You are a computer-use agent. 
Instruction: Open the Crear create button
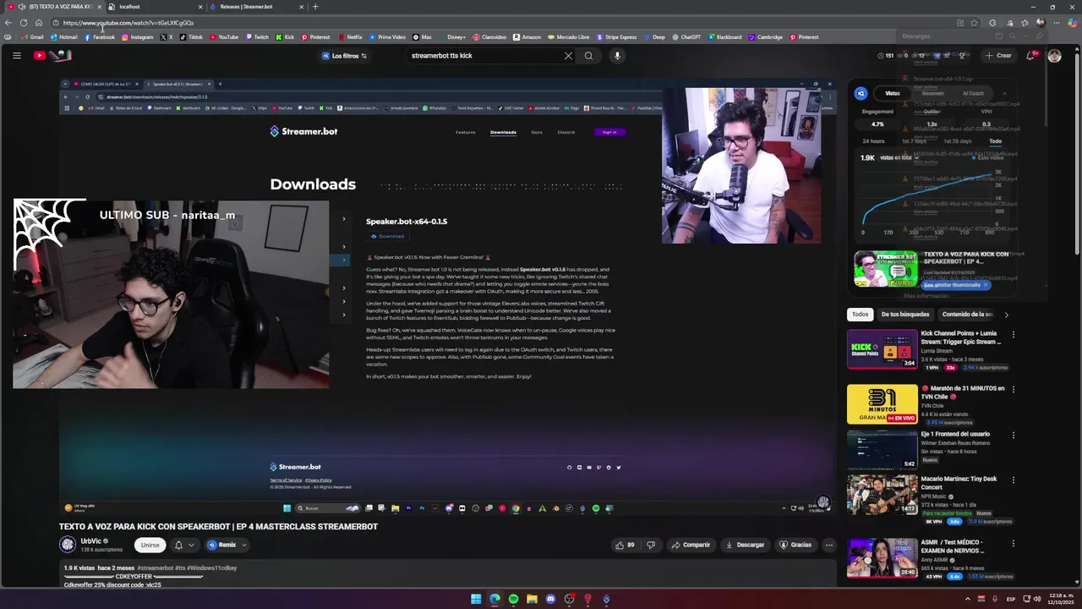point(998,56)
